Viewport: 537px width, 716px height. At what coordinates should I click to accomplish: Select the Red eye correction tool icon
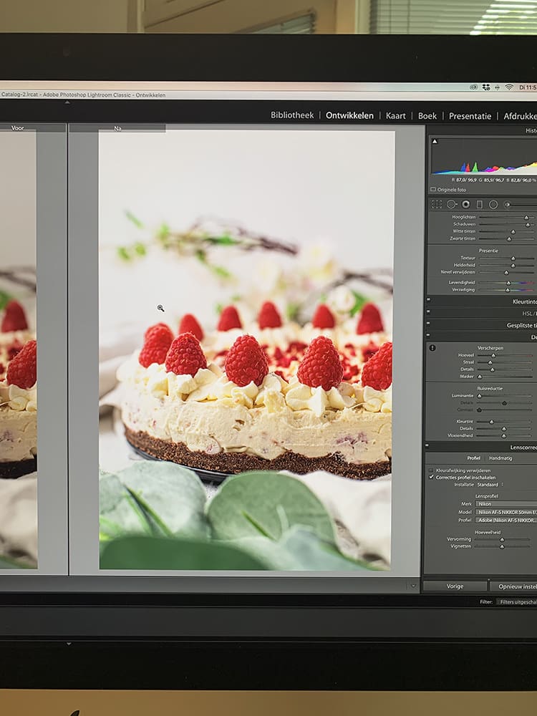(x=465, y=204)
